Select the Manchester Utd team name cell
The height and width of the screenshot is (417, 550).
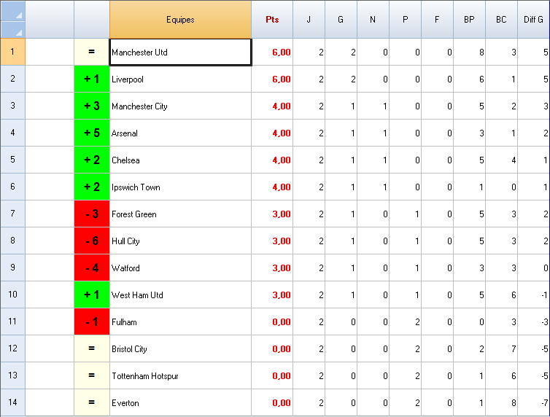(180, 52)
